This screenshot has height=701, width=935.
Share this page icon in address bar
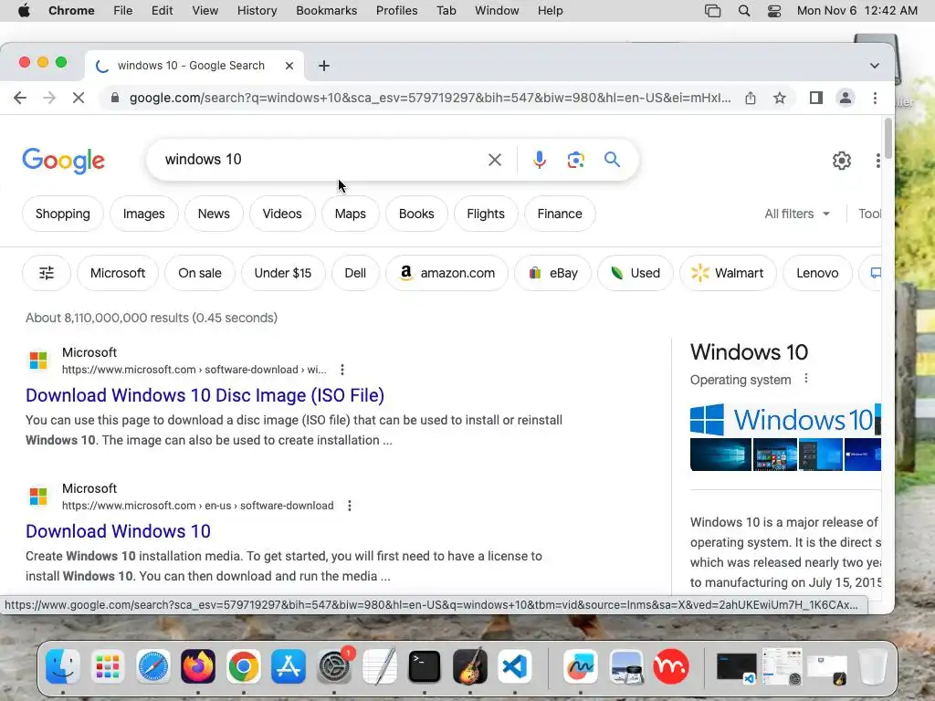(751, 98)
